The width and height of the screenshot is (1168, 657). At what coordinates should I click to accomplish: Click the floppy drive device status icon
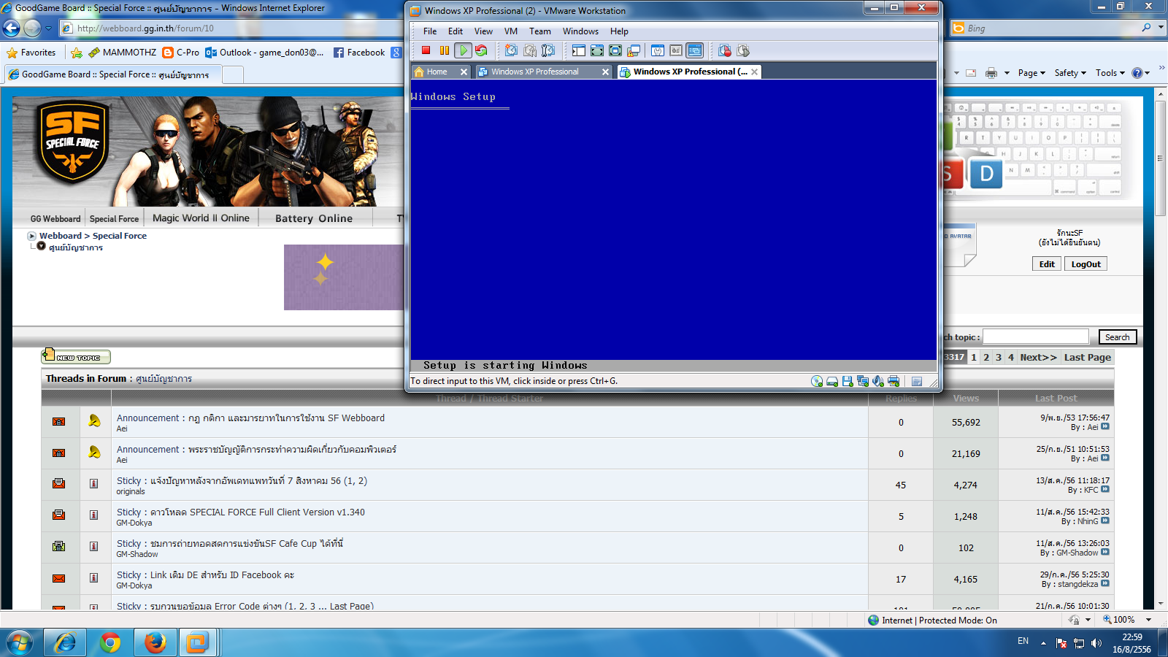click(848, 381)
